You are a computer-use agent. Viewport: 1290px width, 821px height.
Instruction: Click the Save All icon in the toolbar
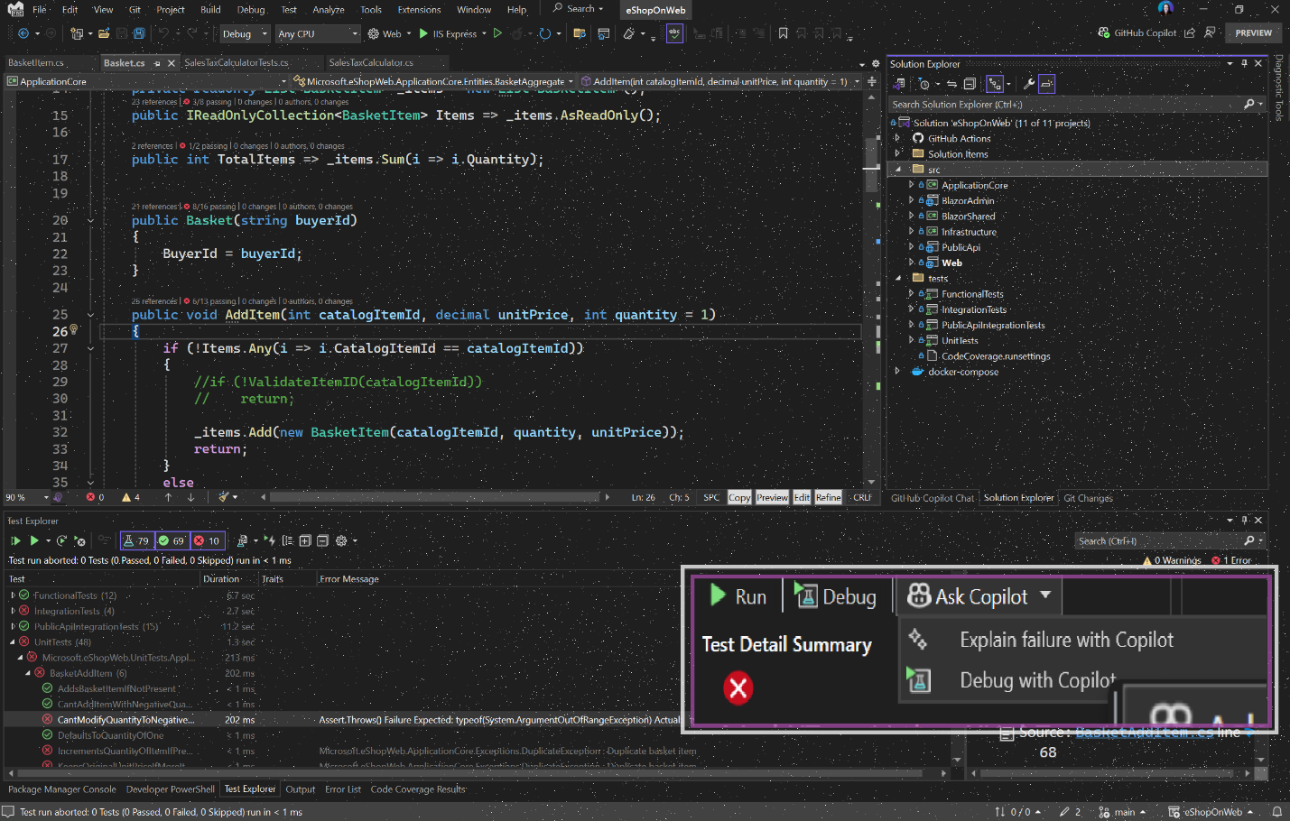(x=139, y=33)
